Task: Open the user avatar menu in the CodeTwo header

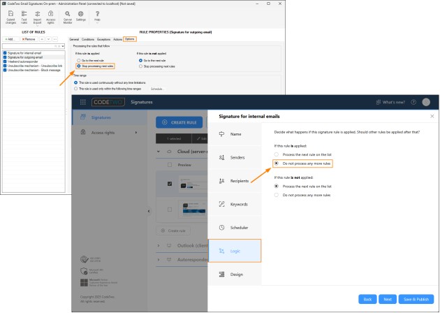Action: pyautogui.click(x=426, y=102)
